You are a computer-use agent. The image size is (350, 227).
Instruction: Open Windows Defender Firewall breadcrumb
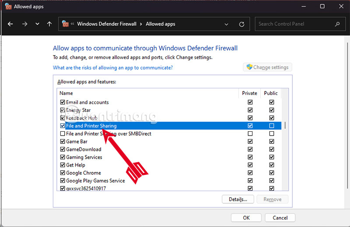point(107,24)
